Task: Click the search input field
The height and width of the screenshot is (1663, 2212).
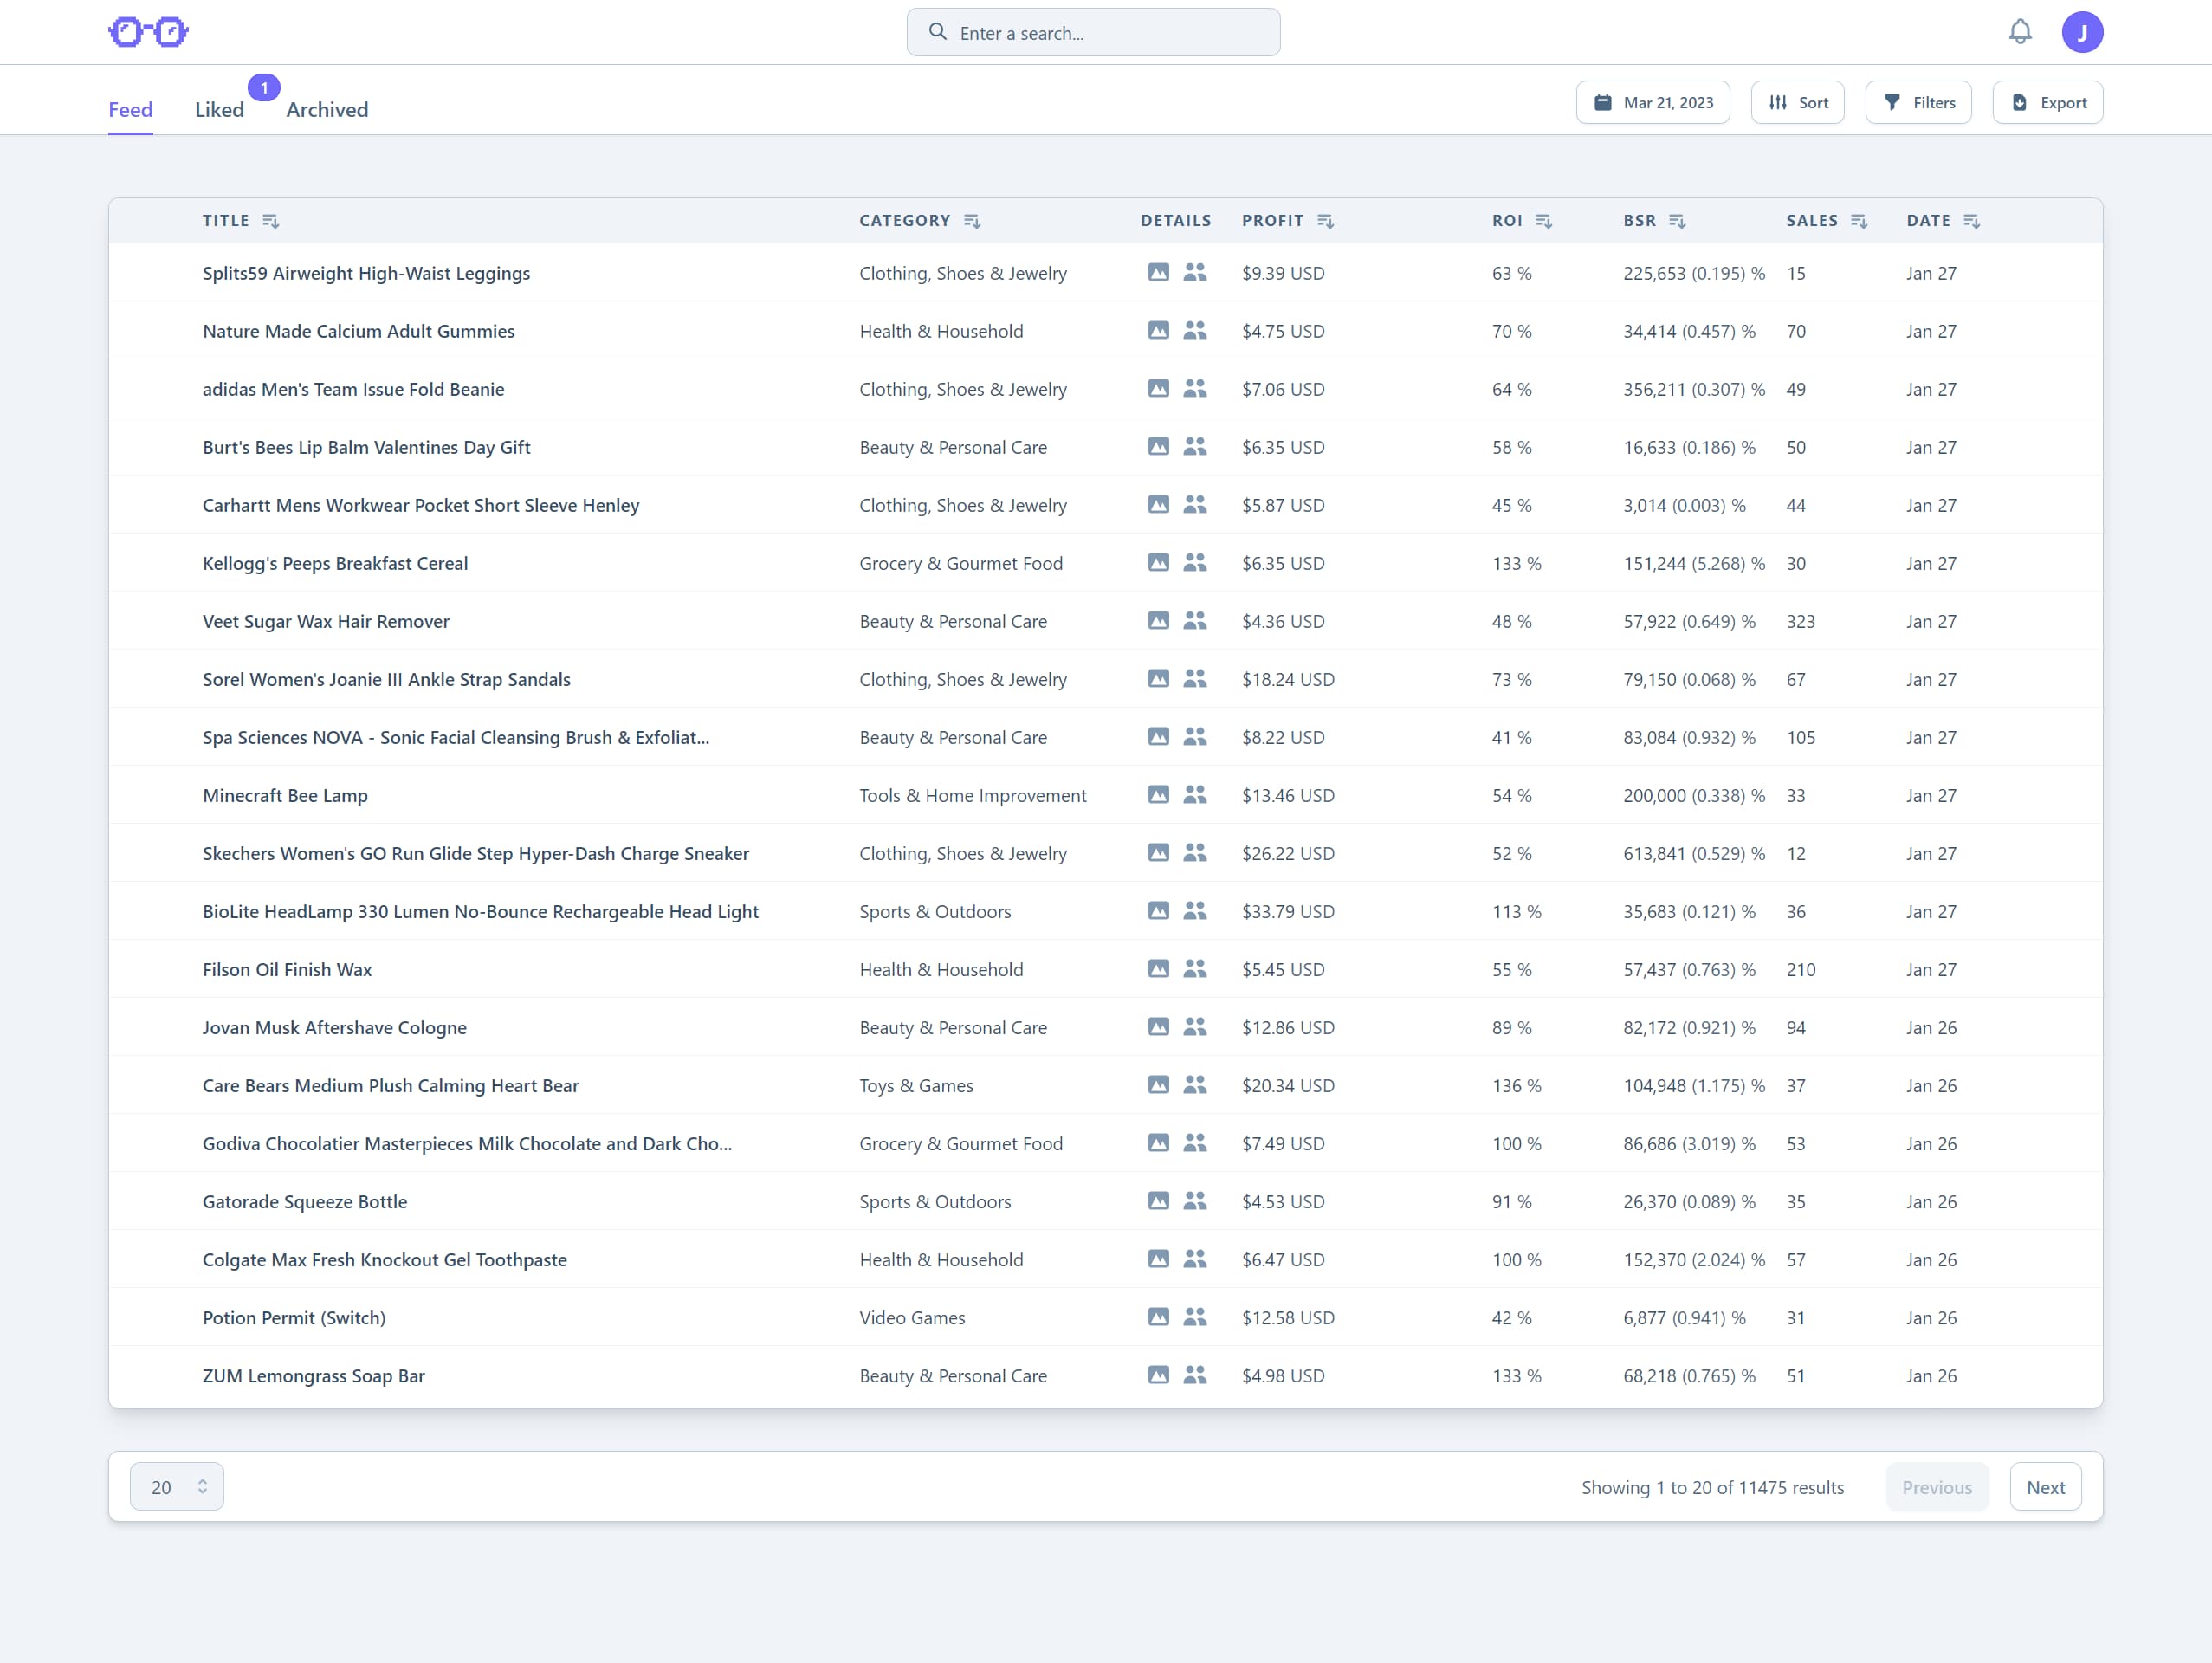Action: (x=1093, y=32)
